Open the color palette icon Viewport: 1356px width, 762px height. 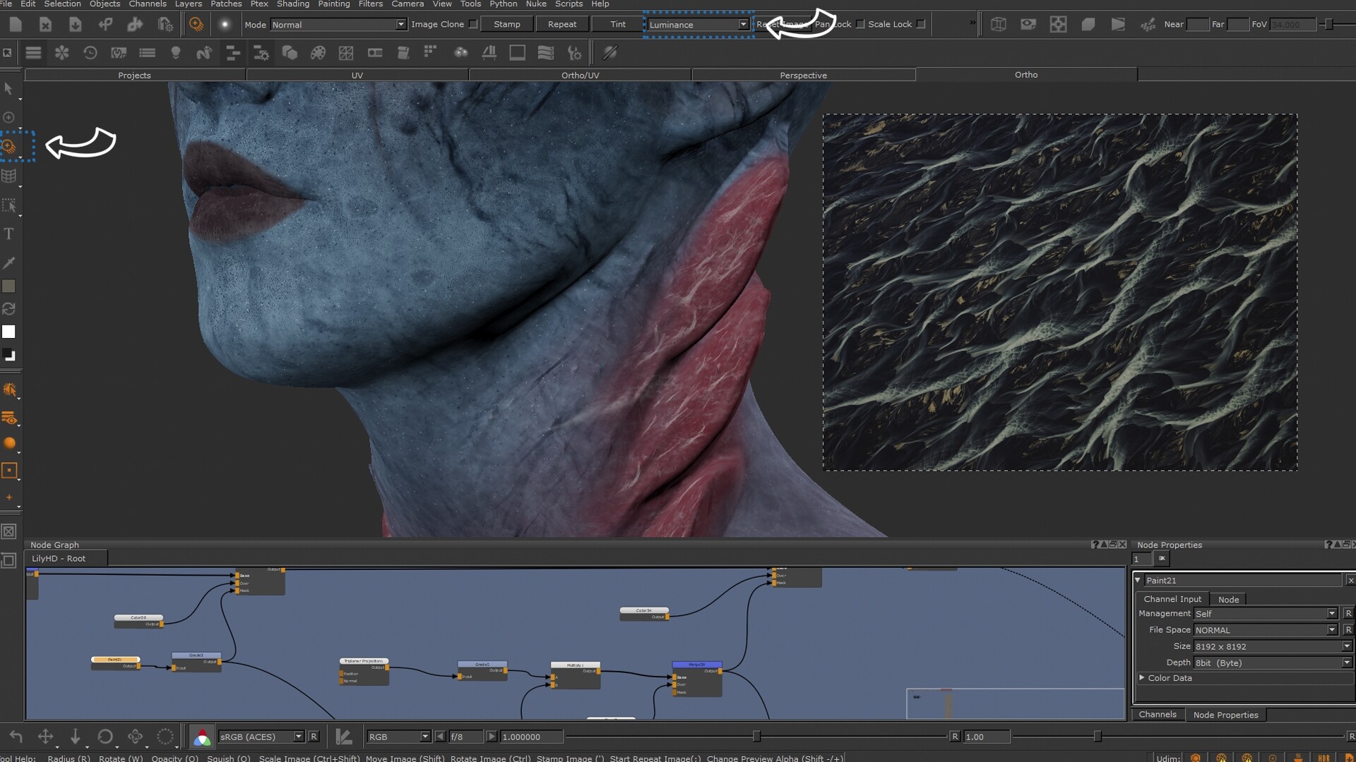tap(318, 53)
